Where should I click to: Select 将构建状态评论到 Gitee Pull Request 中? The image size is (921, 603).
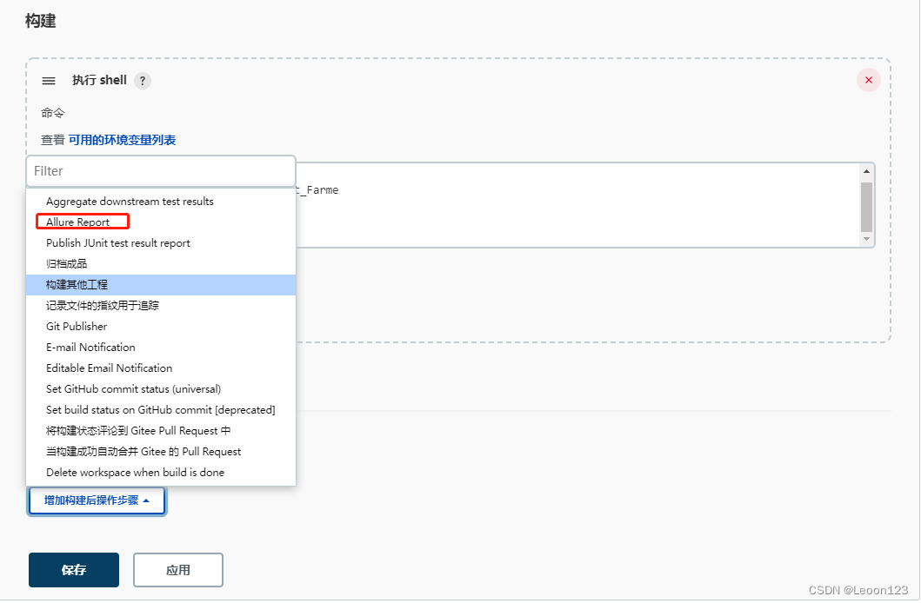(x=160, y=431)
